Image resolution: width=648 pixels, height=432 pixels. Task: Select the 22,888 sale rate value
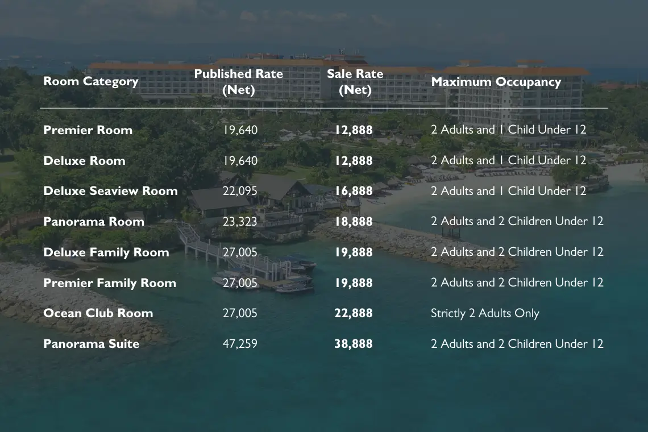pos(354,313)
